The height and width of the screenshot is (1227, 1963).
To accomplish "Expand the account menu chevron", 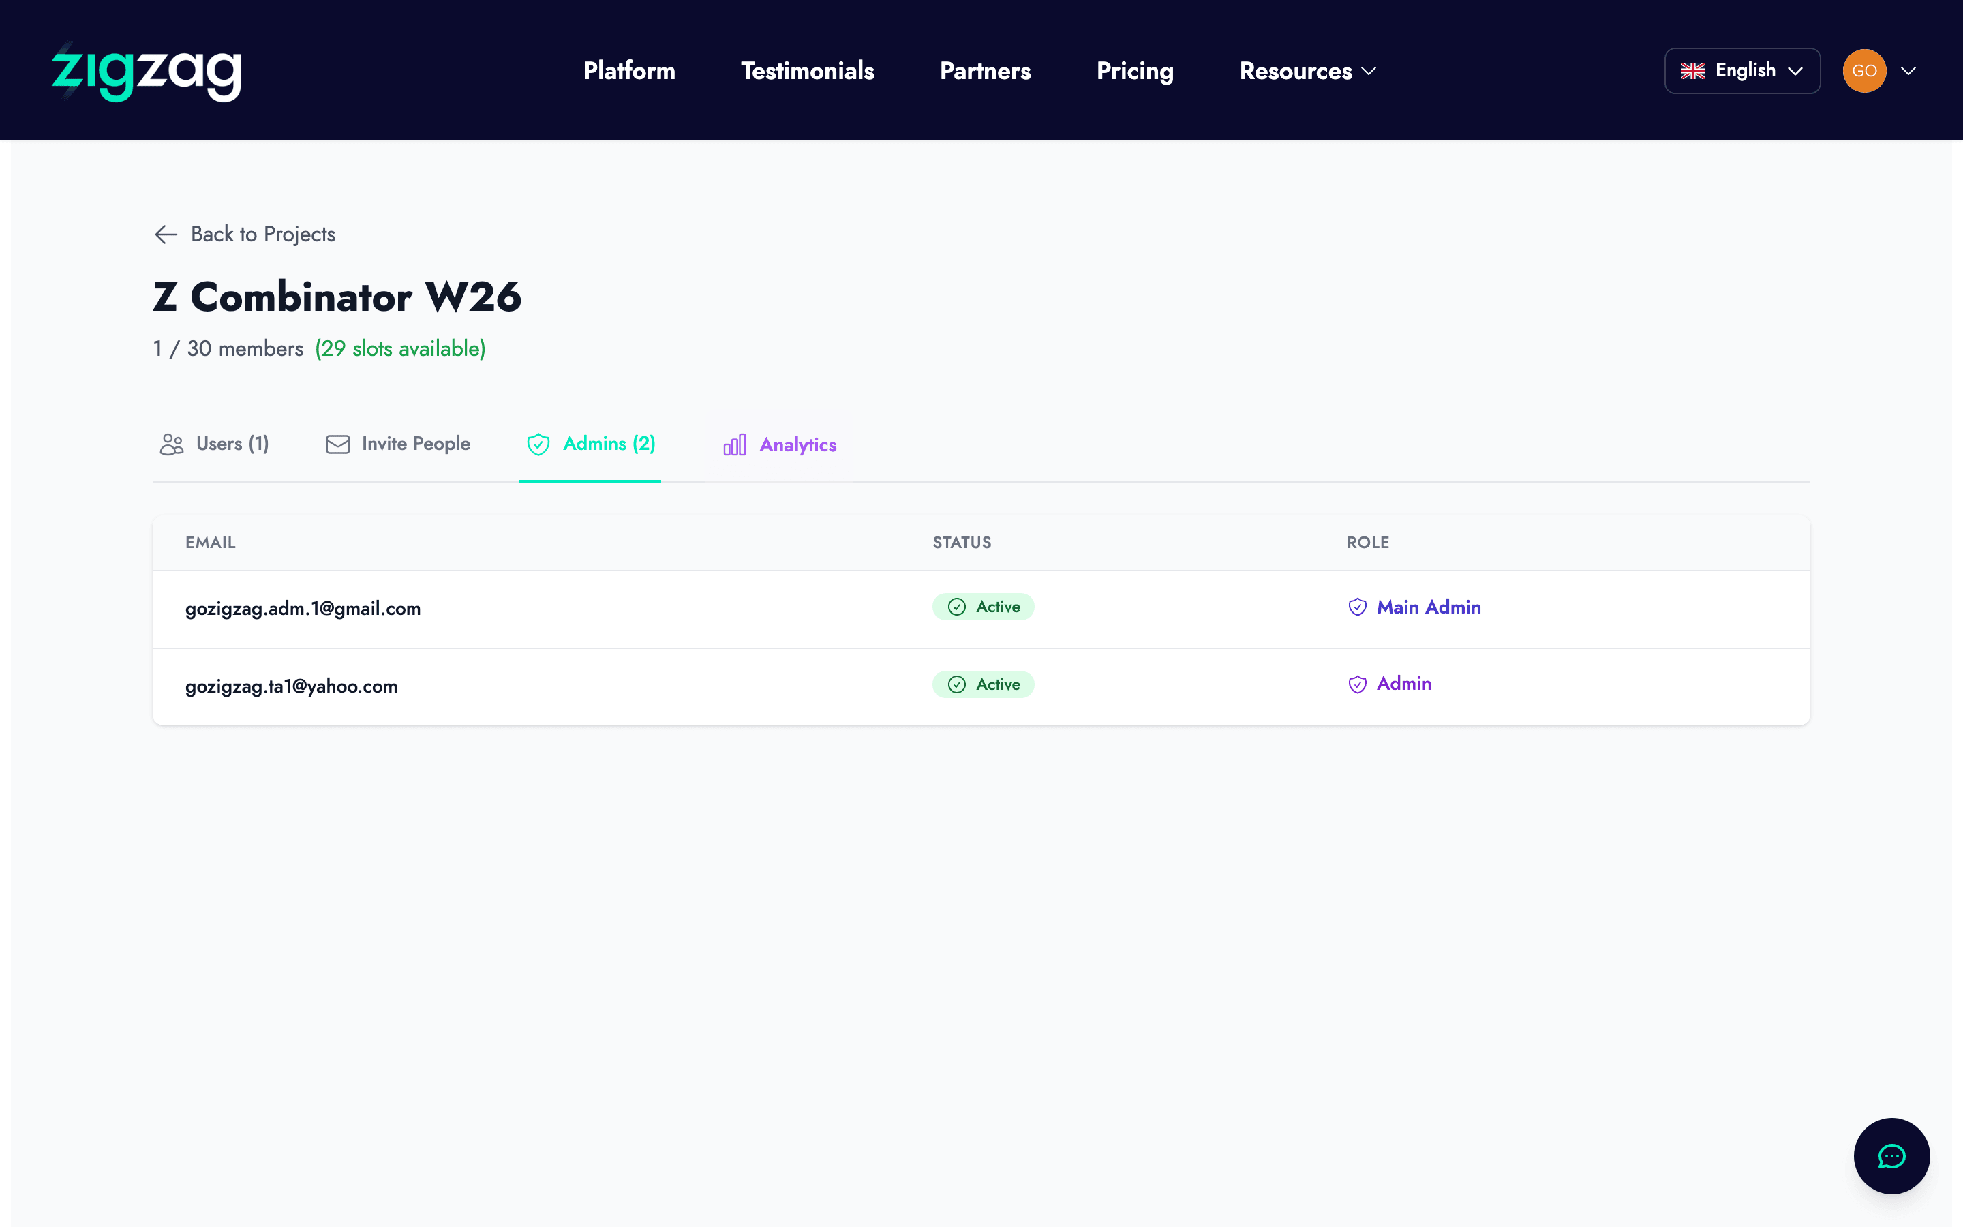I will 1908,71.
